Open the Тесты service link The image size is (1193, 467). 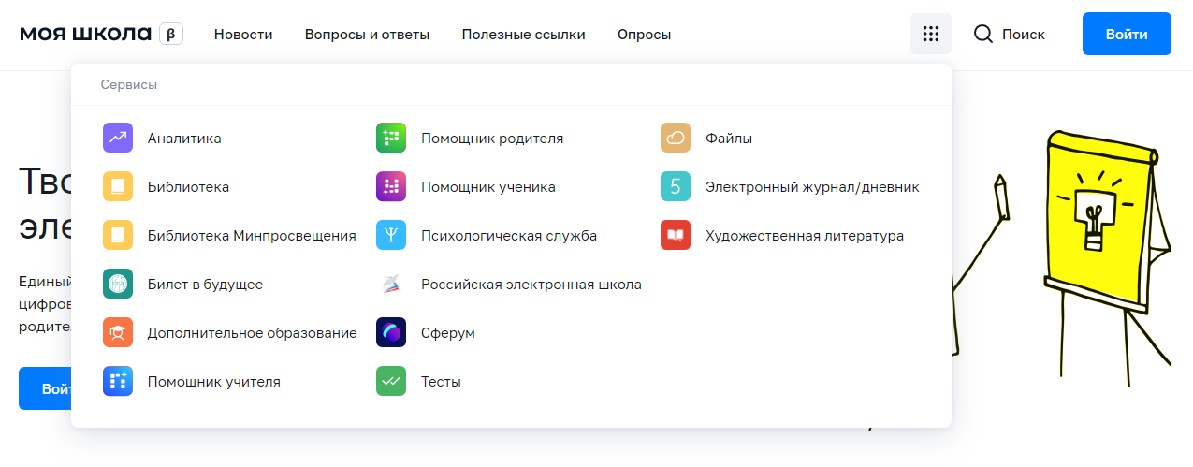(441, 382)
